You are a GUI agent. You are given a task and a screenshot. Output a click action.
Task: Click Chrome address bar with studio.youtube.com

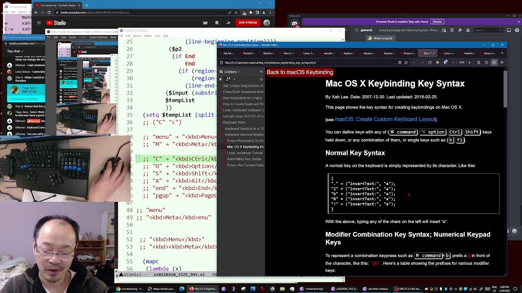(147, 13)
